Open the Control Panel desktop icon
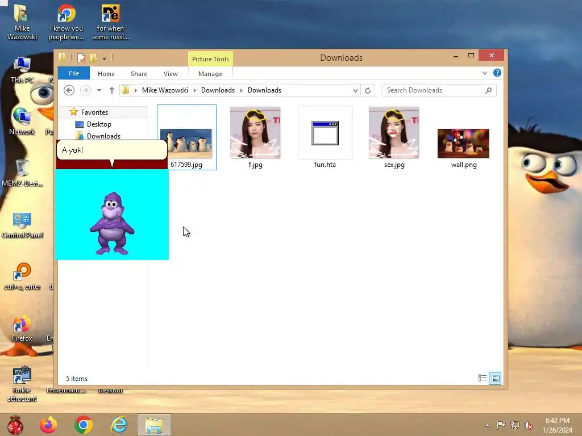This screenshot has width=582, height=436. click(22, 225)
